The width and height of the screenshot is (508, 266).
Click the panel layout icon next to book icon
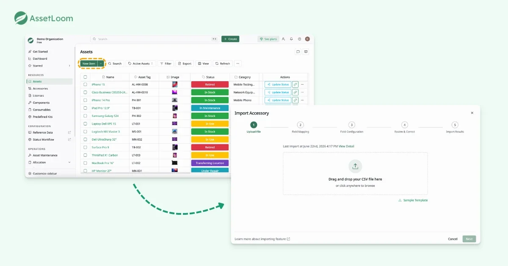click(x=298, y=52)
